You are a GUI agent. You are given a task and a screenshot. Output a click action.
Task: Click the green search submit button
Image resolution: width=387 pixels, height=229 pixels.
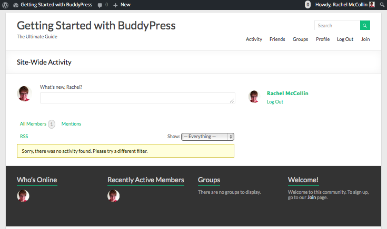point(365,25)
